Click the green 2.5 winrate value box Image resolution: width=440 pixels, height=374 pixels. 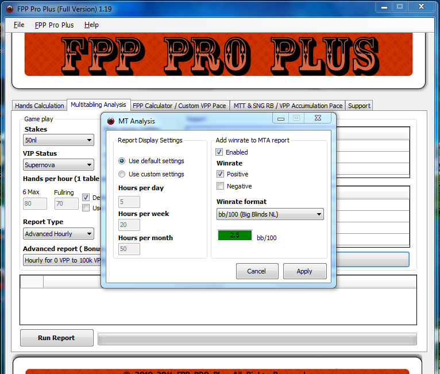[235, 235]
